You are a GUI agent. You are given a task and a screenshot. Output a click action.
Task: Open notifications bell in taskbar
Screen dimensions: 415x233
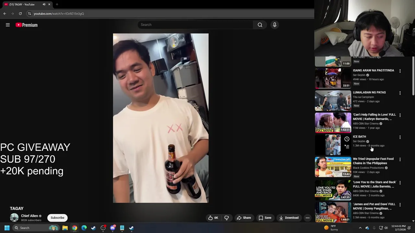(x=409, y=228)
